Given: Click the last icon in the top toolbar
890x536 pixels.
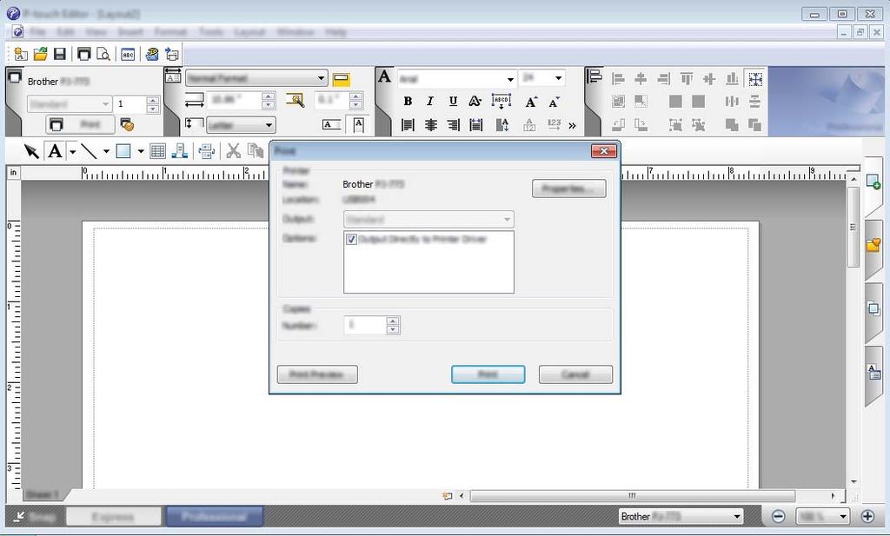Looking at the screenshot, I should [x=172, y=54].
